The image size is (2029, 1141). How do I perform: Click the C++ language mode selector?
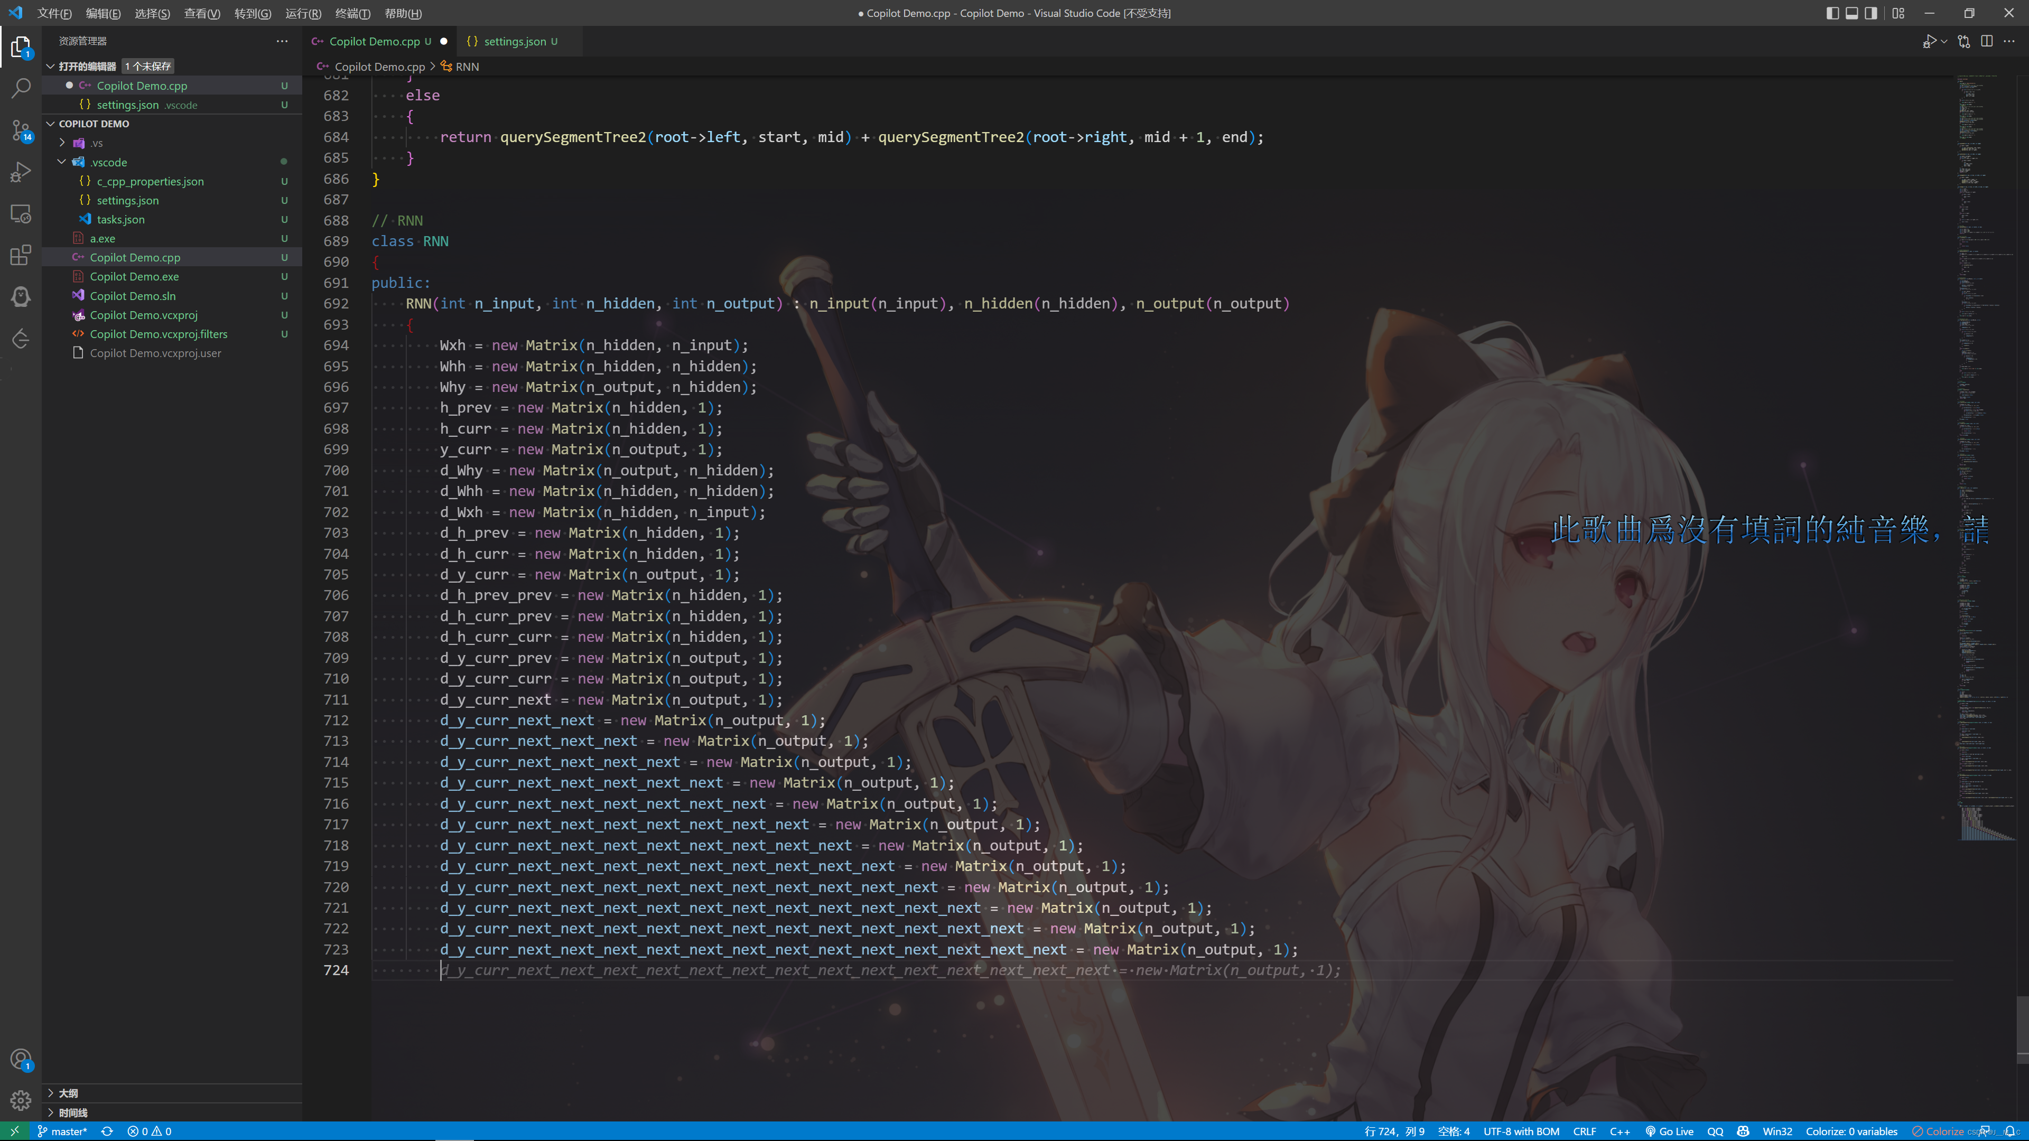pyautogui.click(x=1620, y=1131)
